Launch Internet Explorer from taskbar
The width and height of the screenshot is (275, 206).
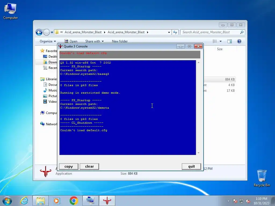click(24, 201)
